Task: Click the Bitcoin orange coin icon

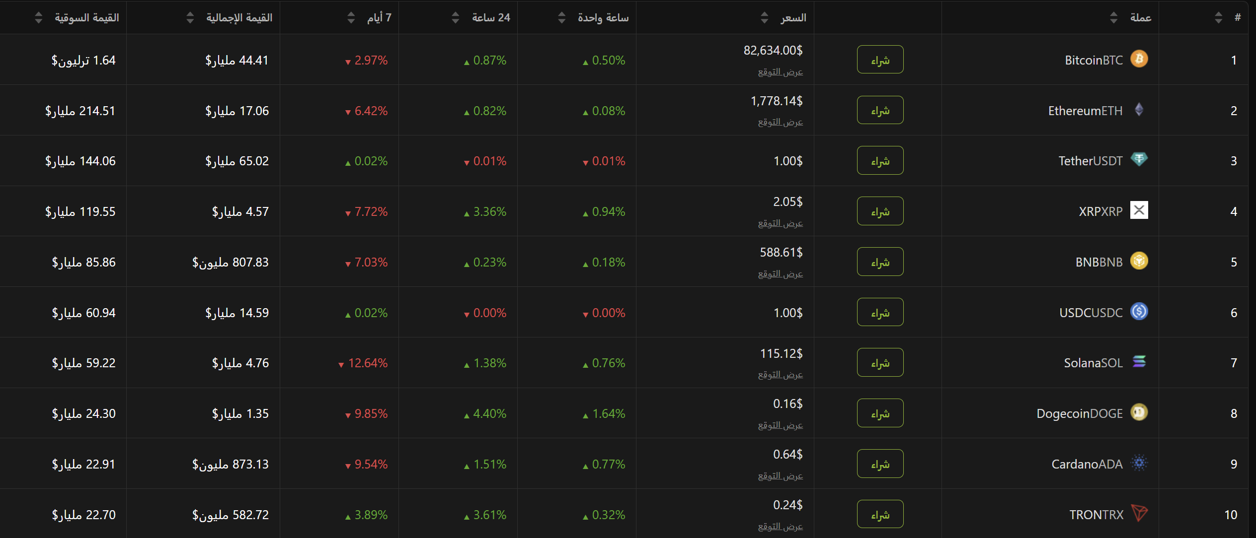Action: [x=1139, y=59]
